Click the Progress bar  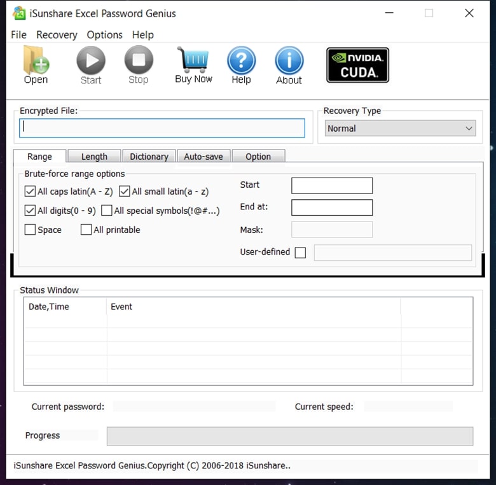(290, 436)
